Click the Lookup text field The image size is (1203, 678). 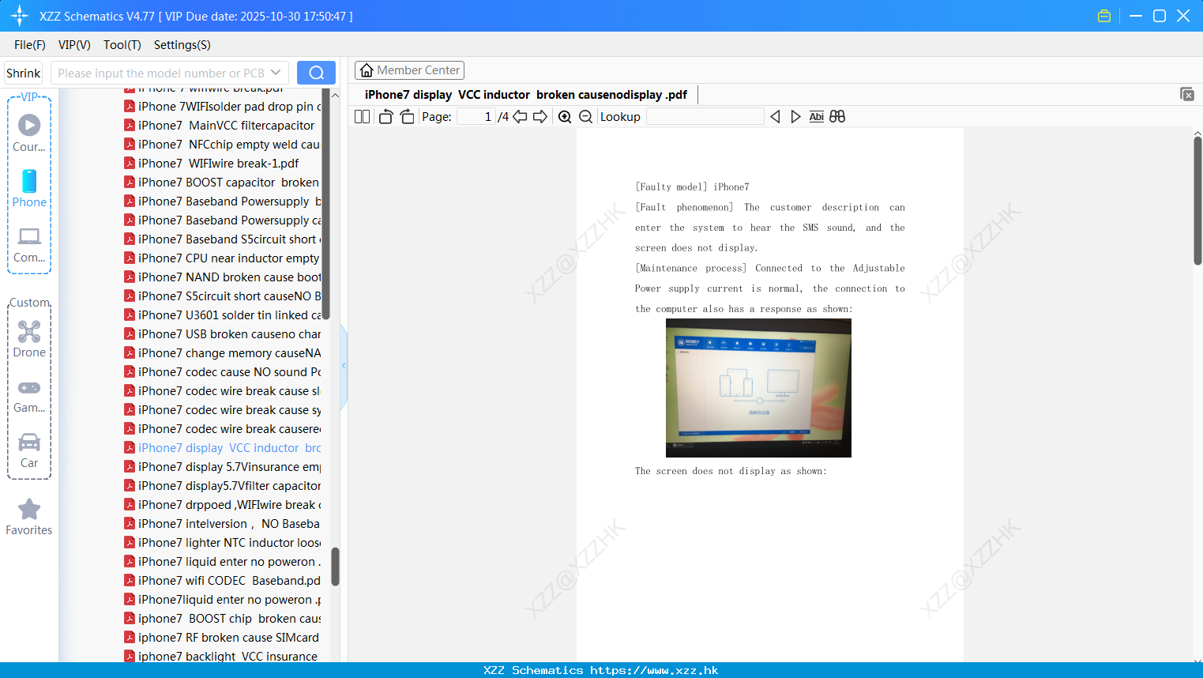pos(705,116)
